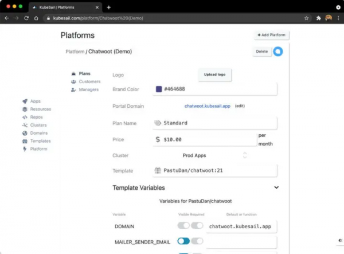Click the Repos code icon
344x254 pixels.
(25, 118)
